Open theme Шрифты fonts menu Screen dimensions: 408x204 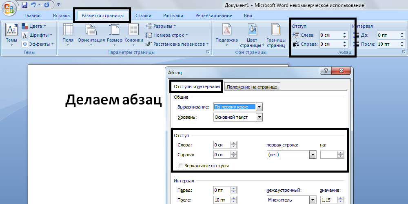[37, 35]
